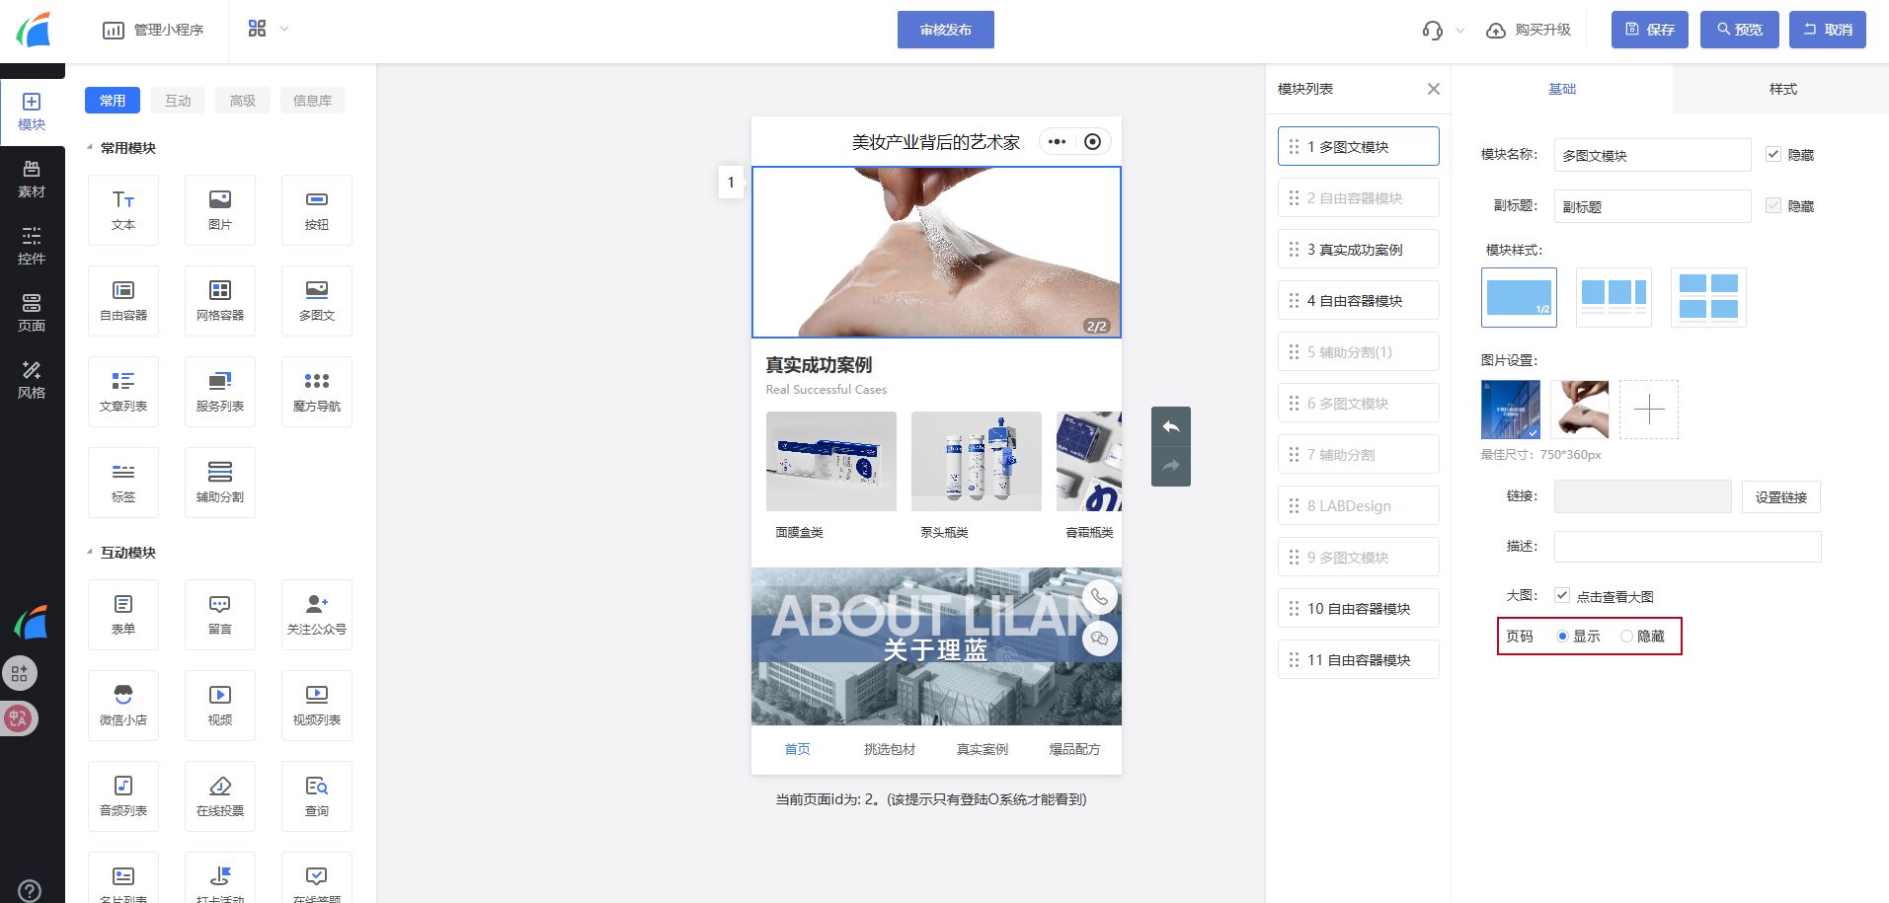Insert the 视频列表 module
The width and height of the screenshot is (1889, 903).
point(317,706)
